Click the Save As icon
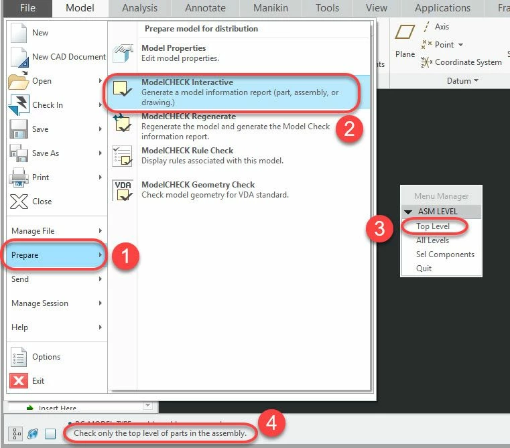510x448 pixels. click(19, 153)
